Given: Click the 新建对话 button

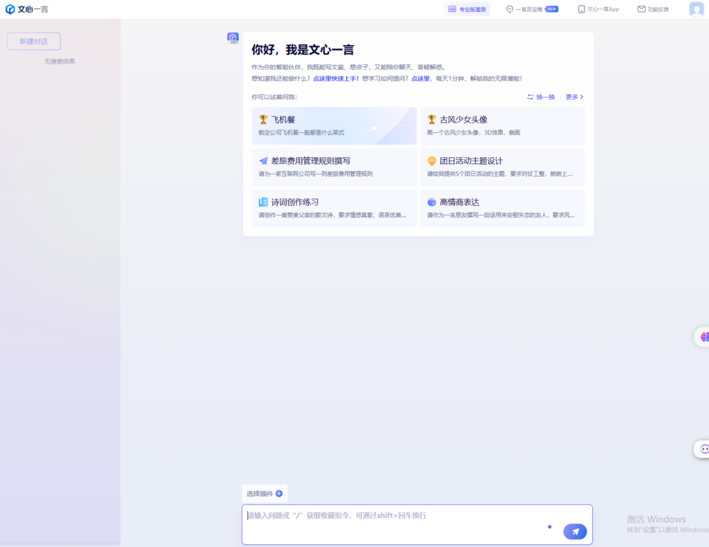Looking at the screenshot, I should (34, 41).
